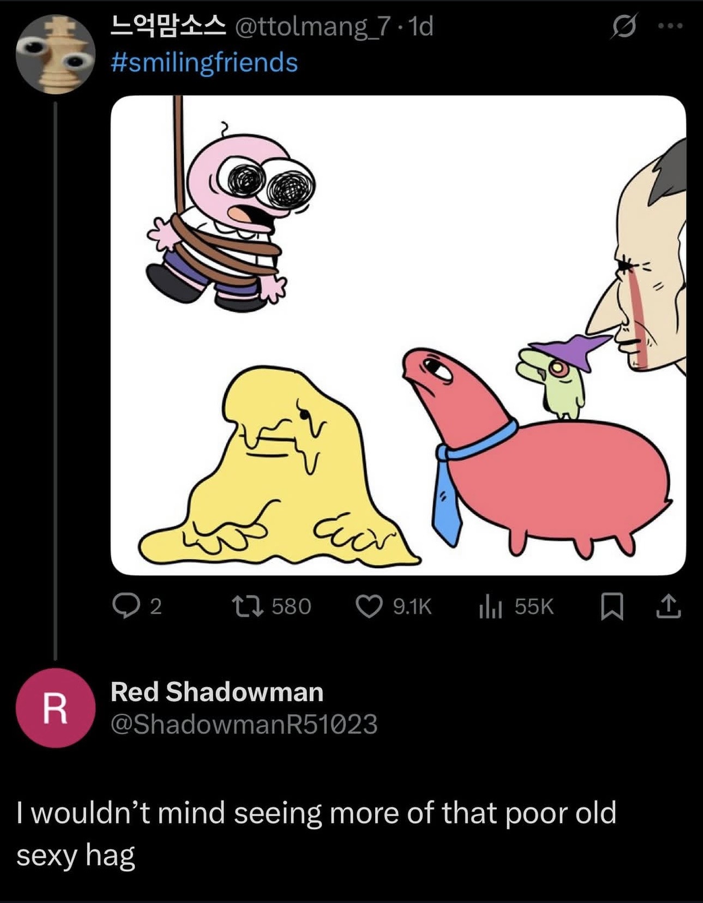Open the chess piece profile avatar
The width and height of the screenshot is (703, 903).
55,55
